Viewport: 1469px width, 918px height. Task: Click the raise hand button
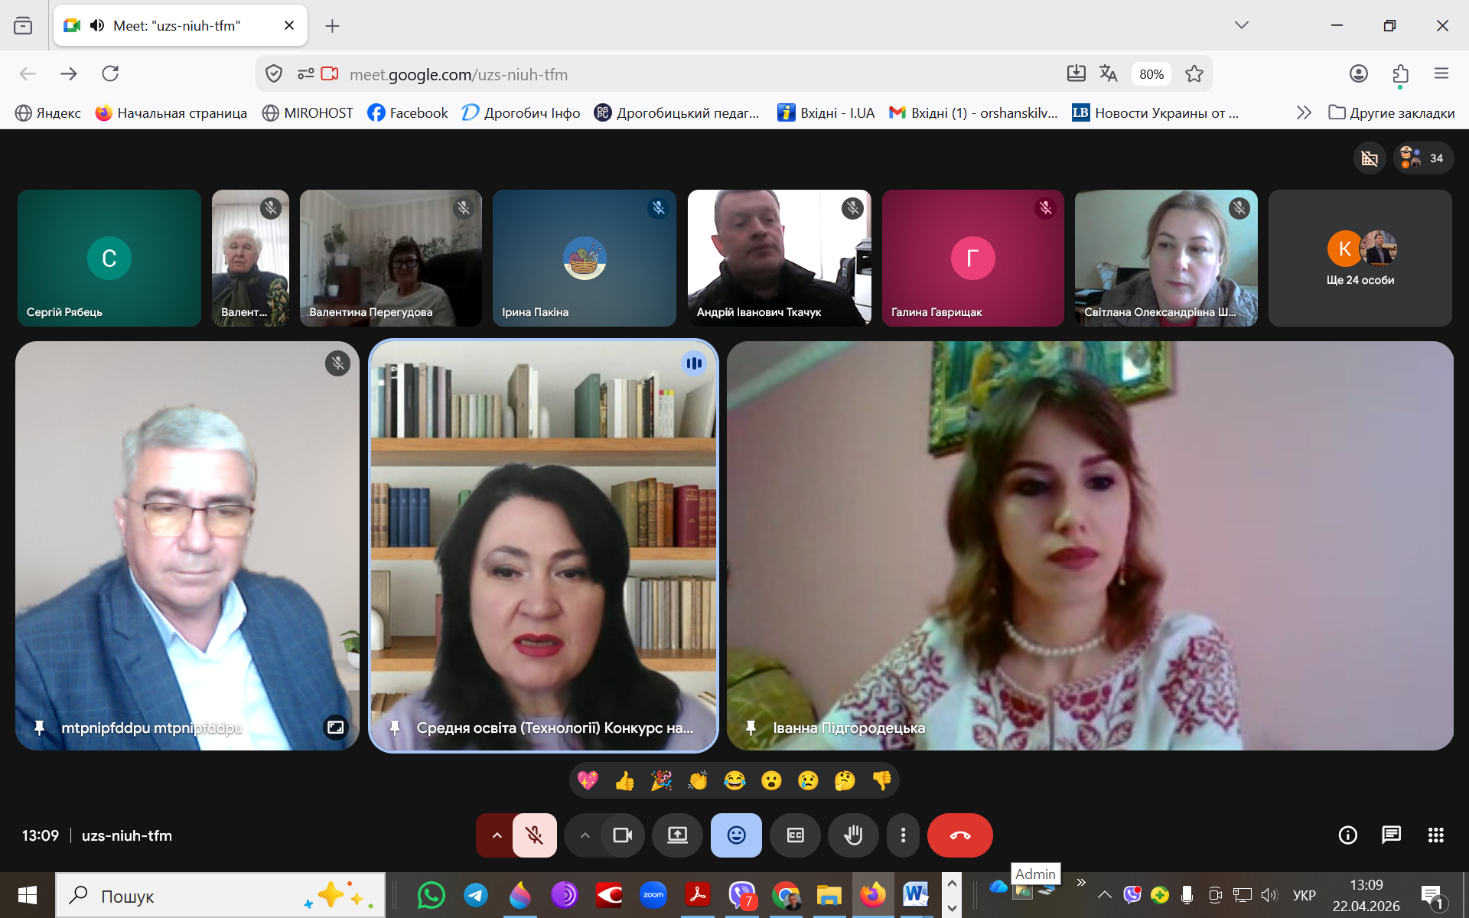pyautogui.click(x=853, y=835)
